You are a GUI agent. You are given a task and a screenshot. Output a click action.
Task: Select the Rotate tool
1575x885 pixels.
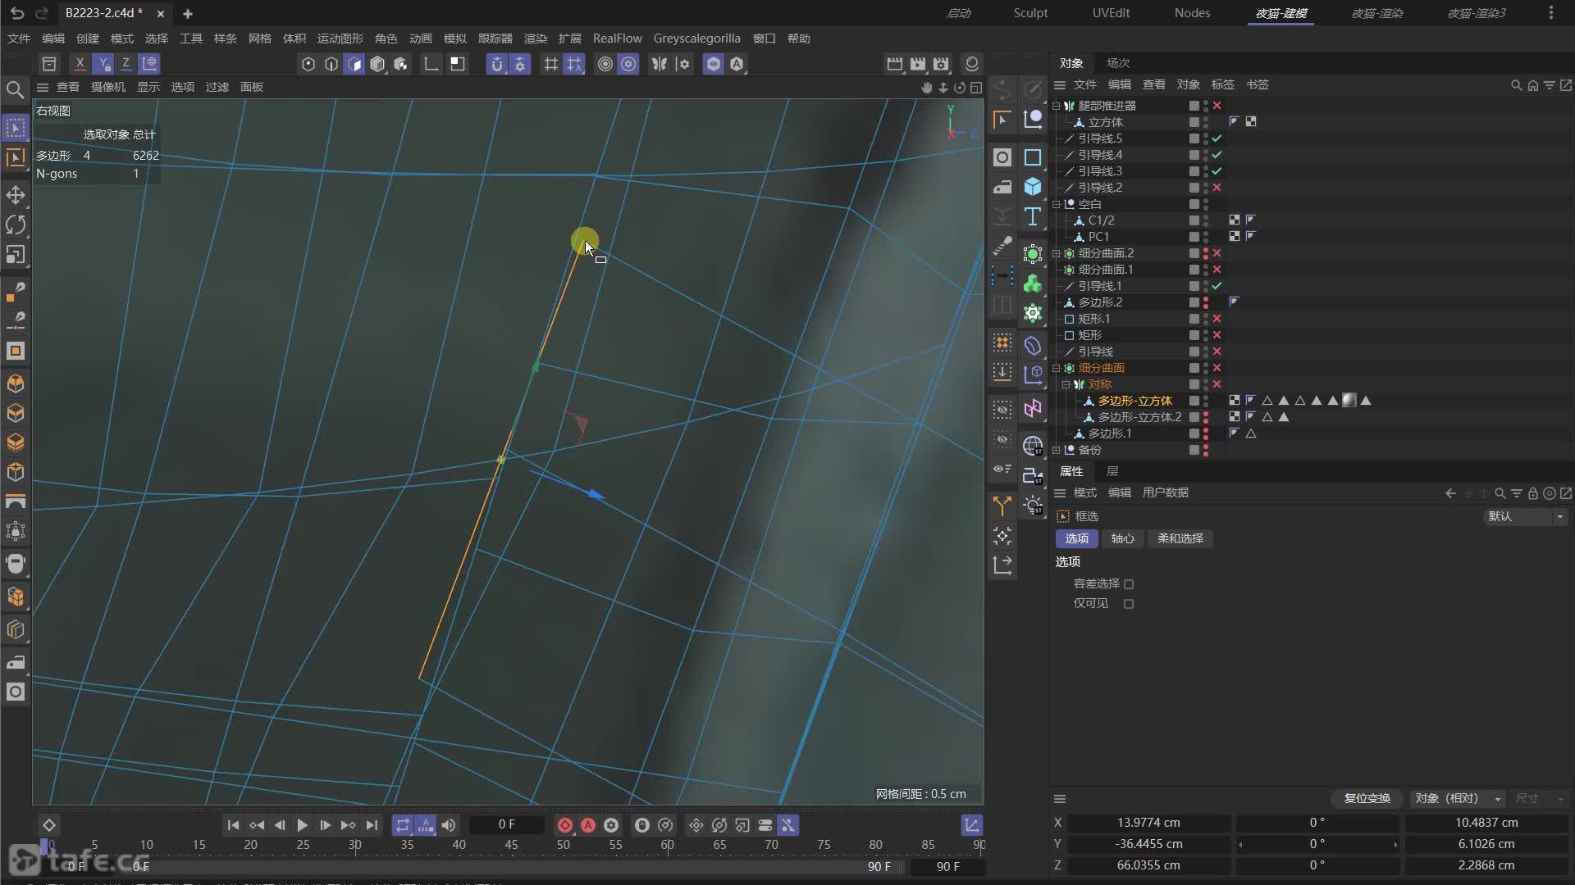[x=16, y=225]
